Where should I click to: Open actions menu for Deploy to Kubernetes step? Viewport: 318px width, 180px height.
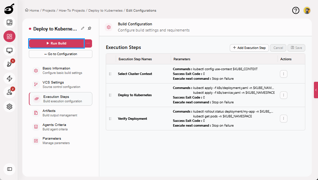click(x=284, y=95)
